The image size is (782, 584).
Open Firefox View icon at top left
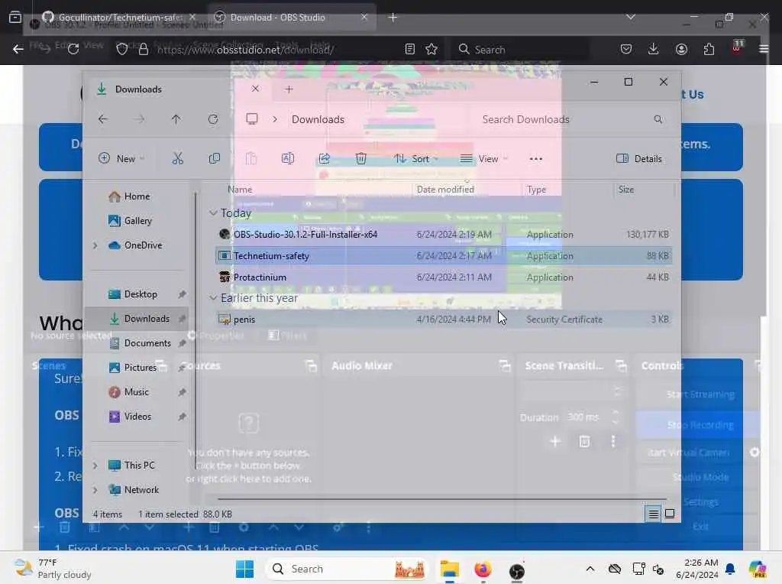click(x=15, y=18)
